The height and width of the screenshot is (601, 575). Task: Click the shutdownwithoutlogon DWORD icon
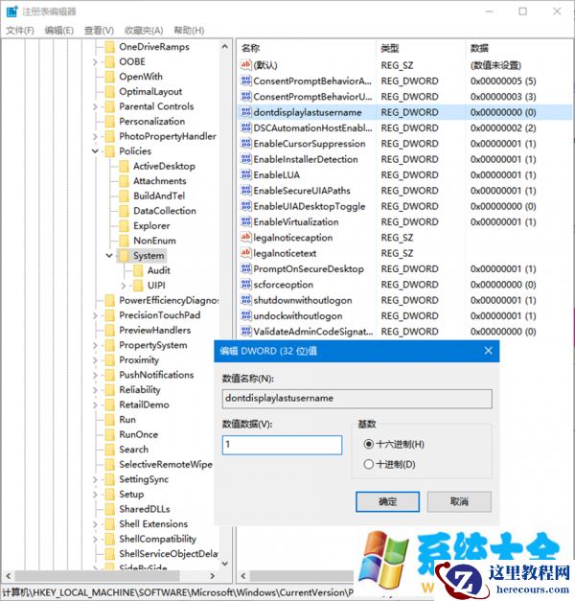click(245, 300)
